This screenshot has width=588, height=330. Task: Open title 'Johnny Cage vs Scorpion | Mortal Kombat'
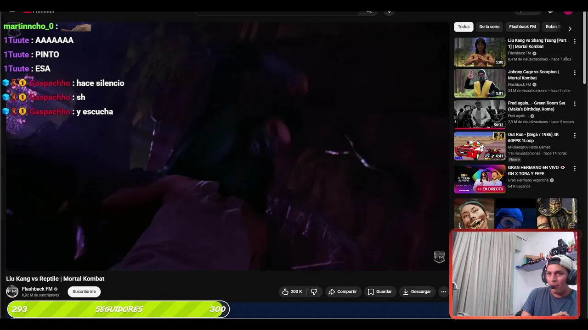[x=533, y=75]
